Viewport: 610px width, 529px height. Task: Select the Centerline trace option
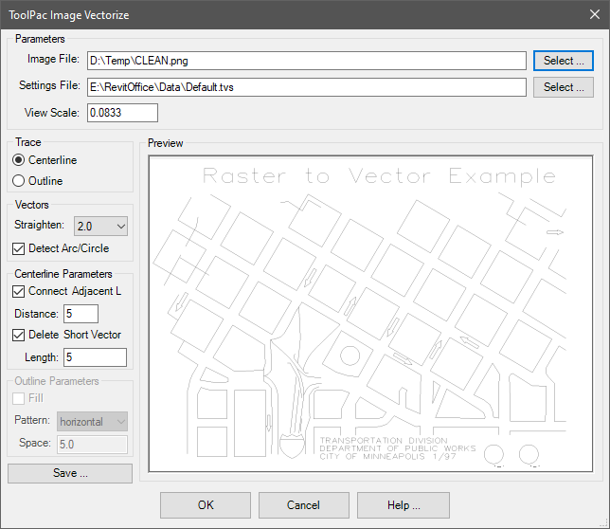[x=20, y=159]
